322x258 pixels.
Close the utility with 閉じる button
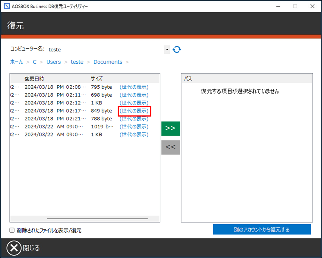[x=23, y=248]
